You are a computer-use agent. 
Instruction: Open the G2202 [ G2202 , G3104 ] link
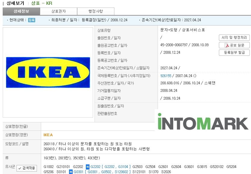110,167
